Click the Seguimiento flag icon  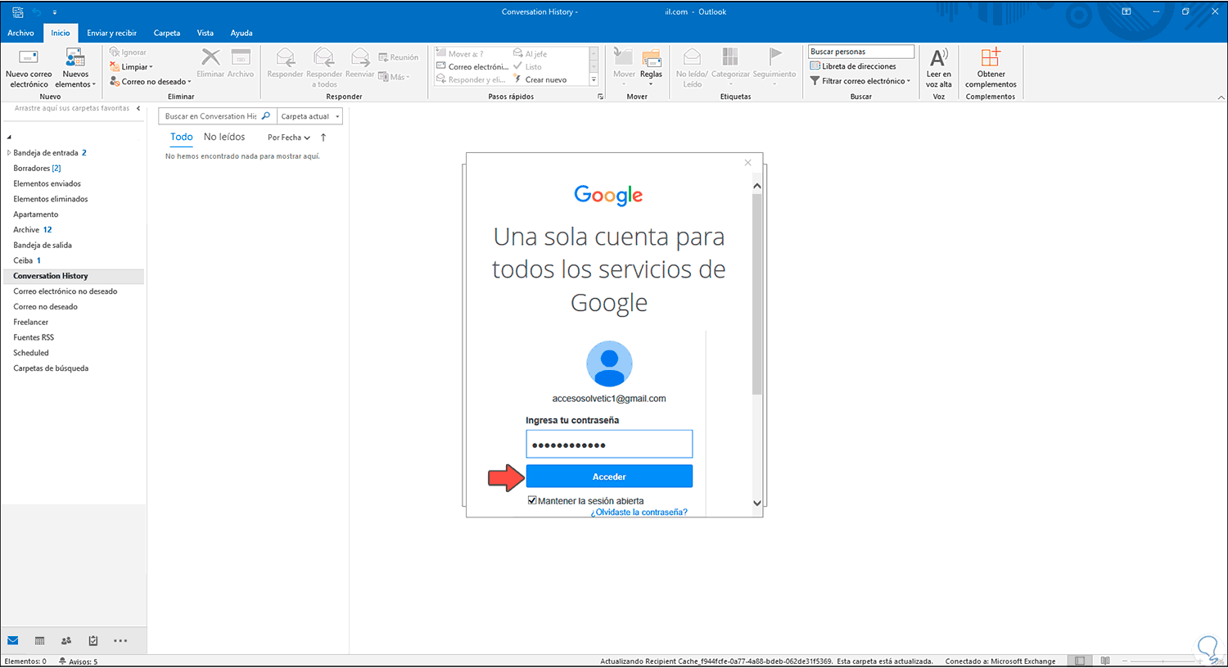774,56
